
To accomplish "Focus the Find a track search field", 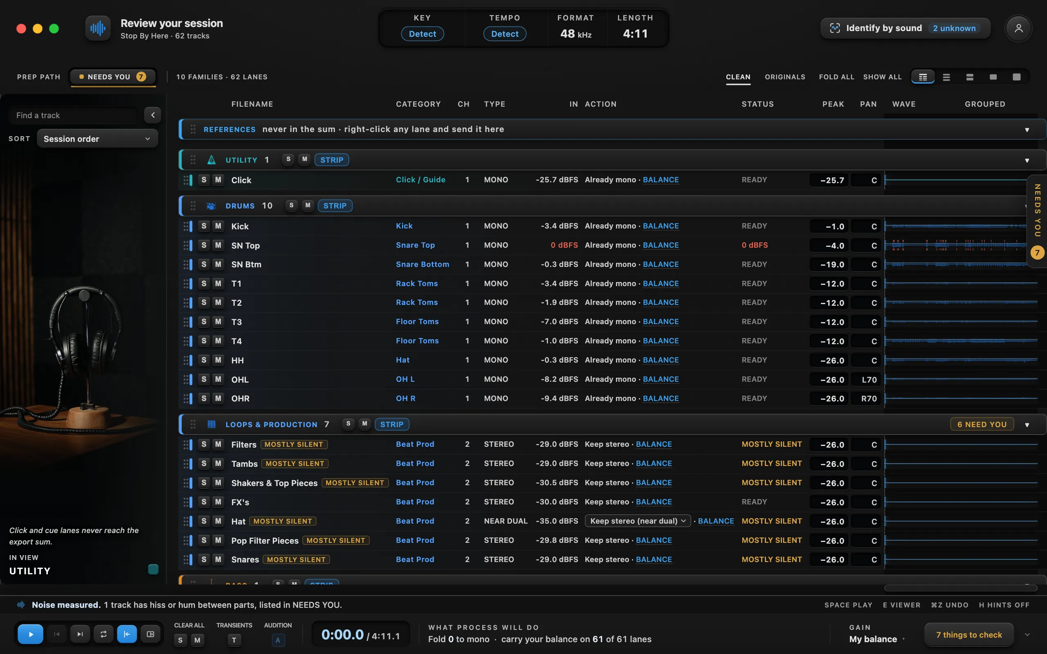I will point(74,116).
